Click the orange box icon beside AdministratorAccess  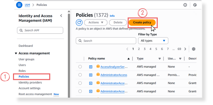click(x=98, y=74)
